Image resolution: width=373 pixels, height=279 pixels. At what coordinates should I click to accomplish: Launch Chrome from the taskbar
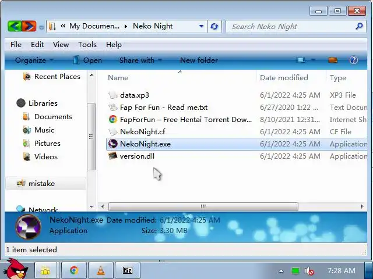pos(74,270)
